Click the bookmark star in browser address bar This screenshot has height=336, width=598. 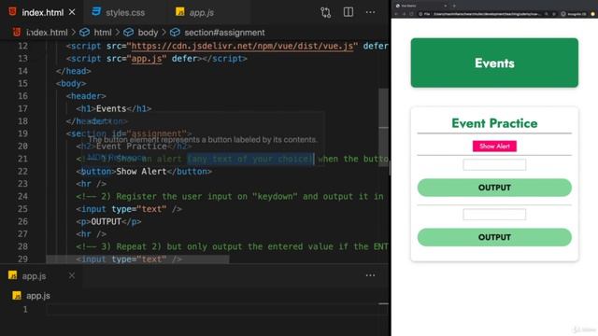click(554, 14)
